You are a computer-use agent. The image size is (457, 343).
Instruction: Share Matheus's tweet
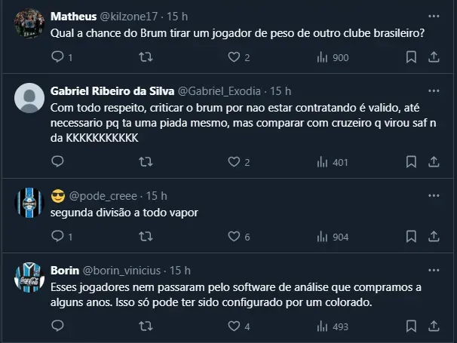(x=434, y=57)
